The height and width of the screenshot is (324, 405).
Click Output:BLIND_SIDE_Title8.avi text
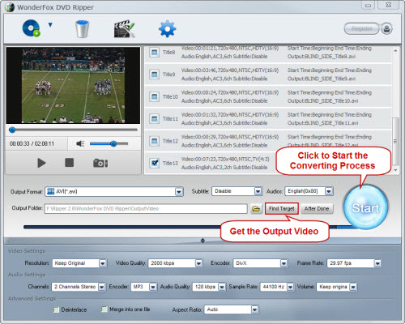point(322,57)
